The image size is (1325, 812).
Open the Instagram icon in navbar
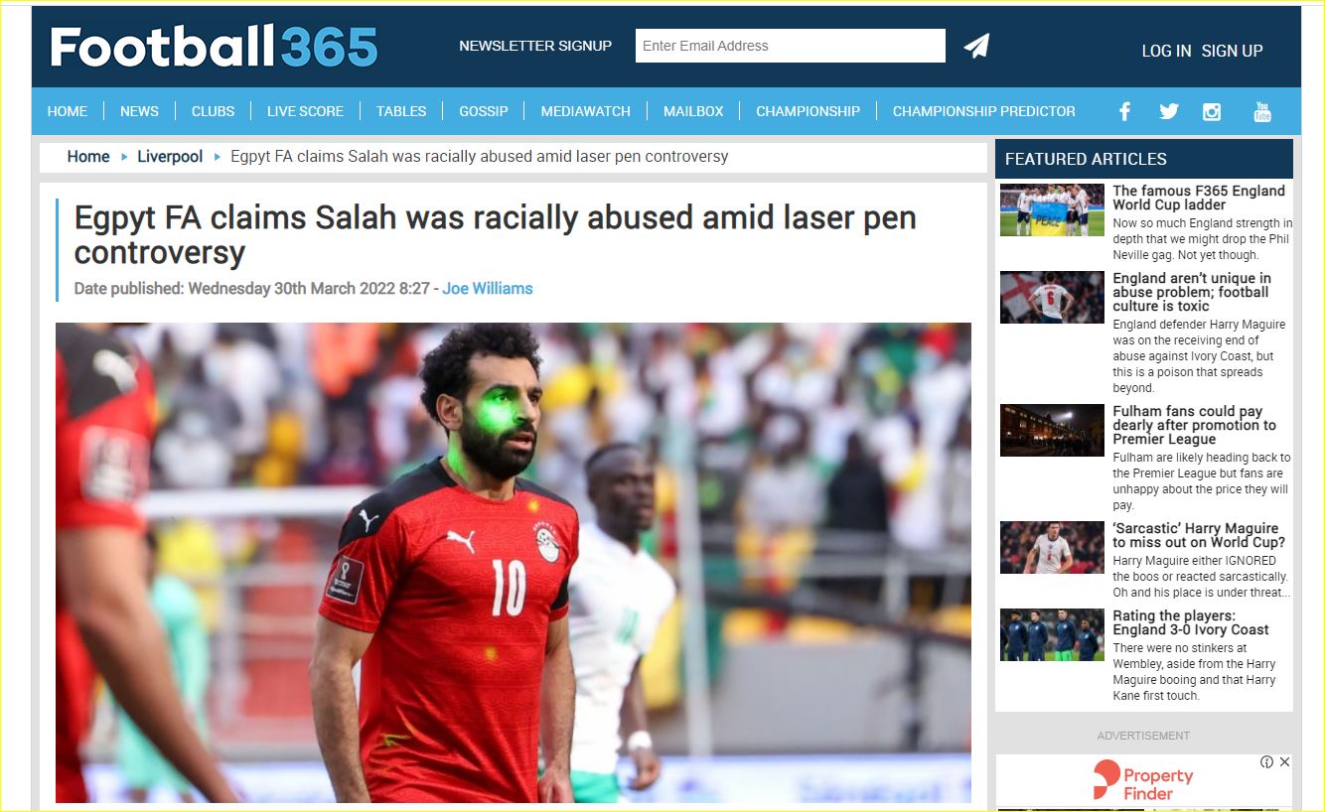point(1212,111)
